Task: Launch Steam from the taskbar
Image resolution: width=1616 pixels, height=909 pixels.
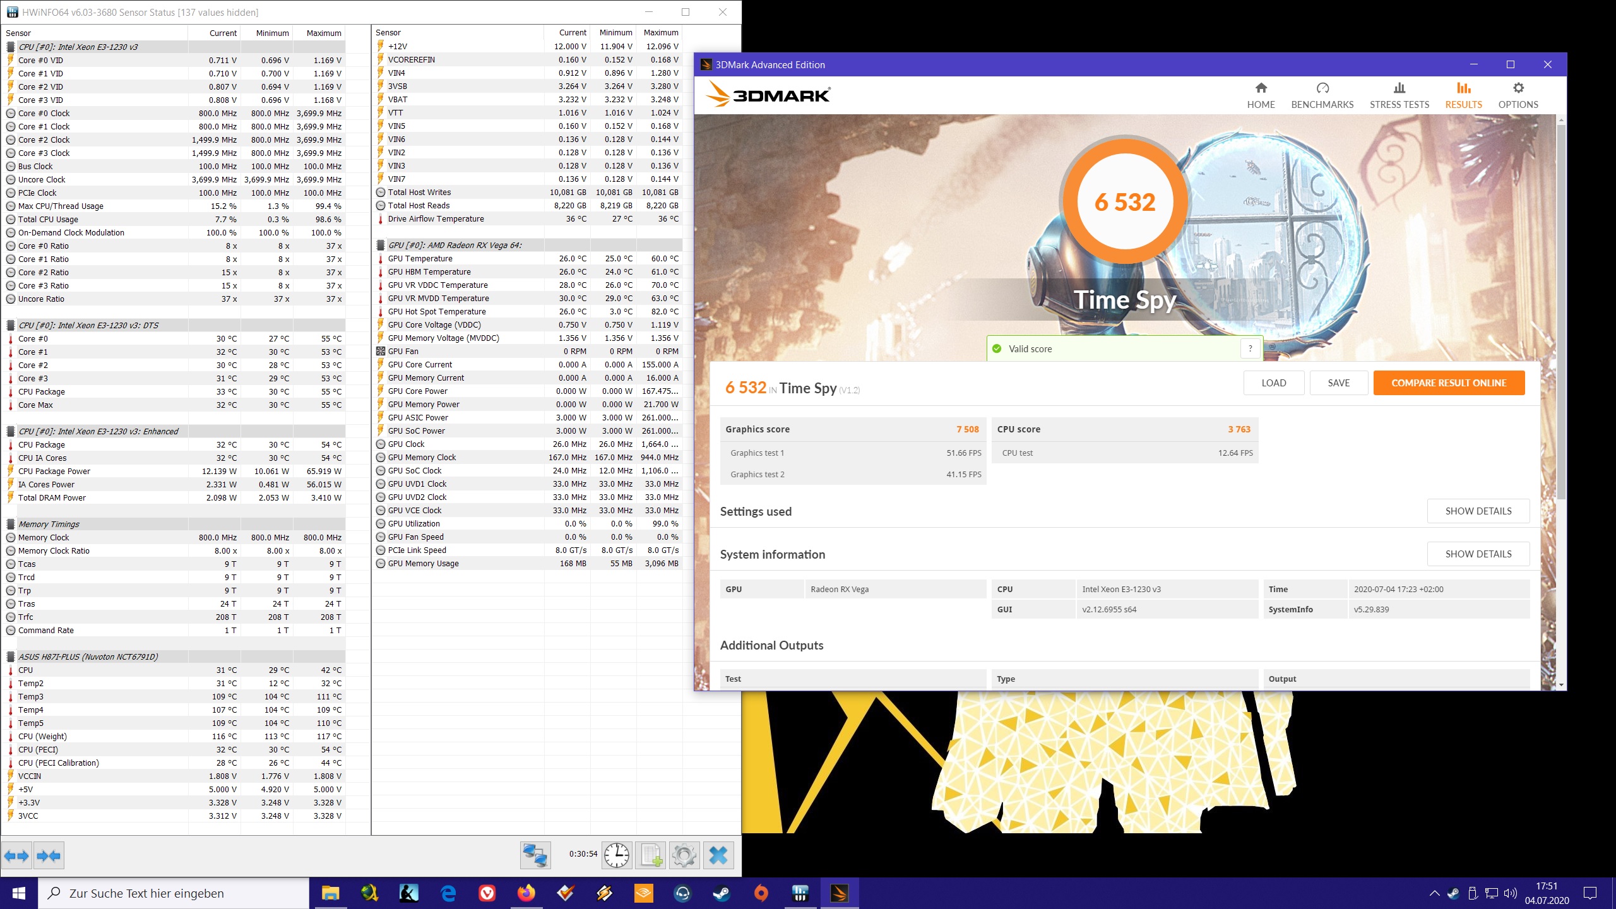Action: pos(722,893)
